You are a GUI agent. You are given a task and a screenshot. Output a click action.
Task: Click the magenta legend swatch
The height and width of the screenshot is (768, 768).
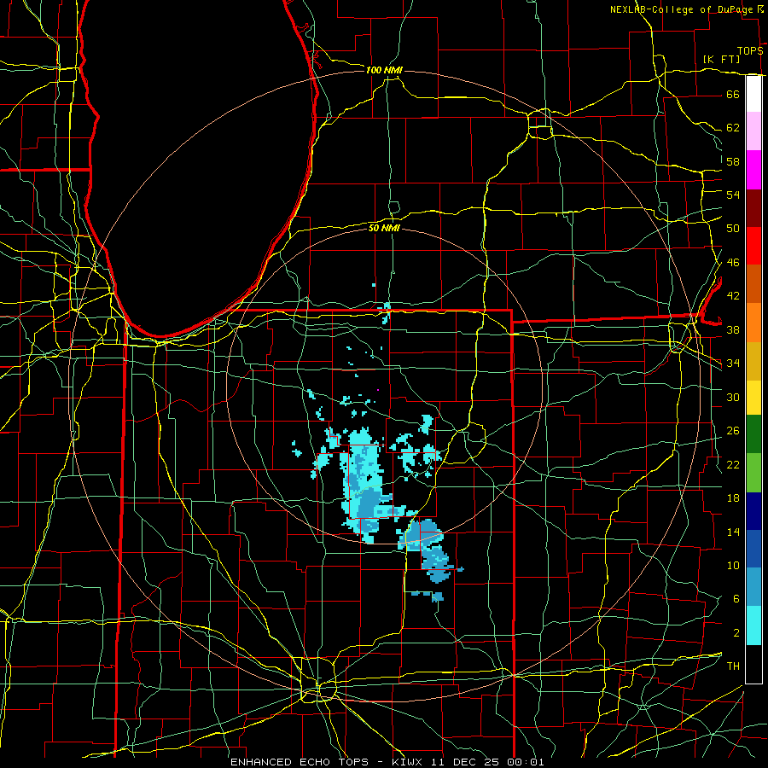pos(753,170)
